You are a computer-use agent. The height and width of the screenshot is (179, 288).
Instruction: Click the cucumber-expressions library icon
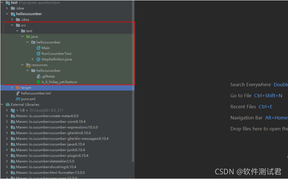13,127
